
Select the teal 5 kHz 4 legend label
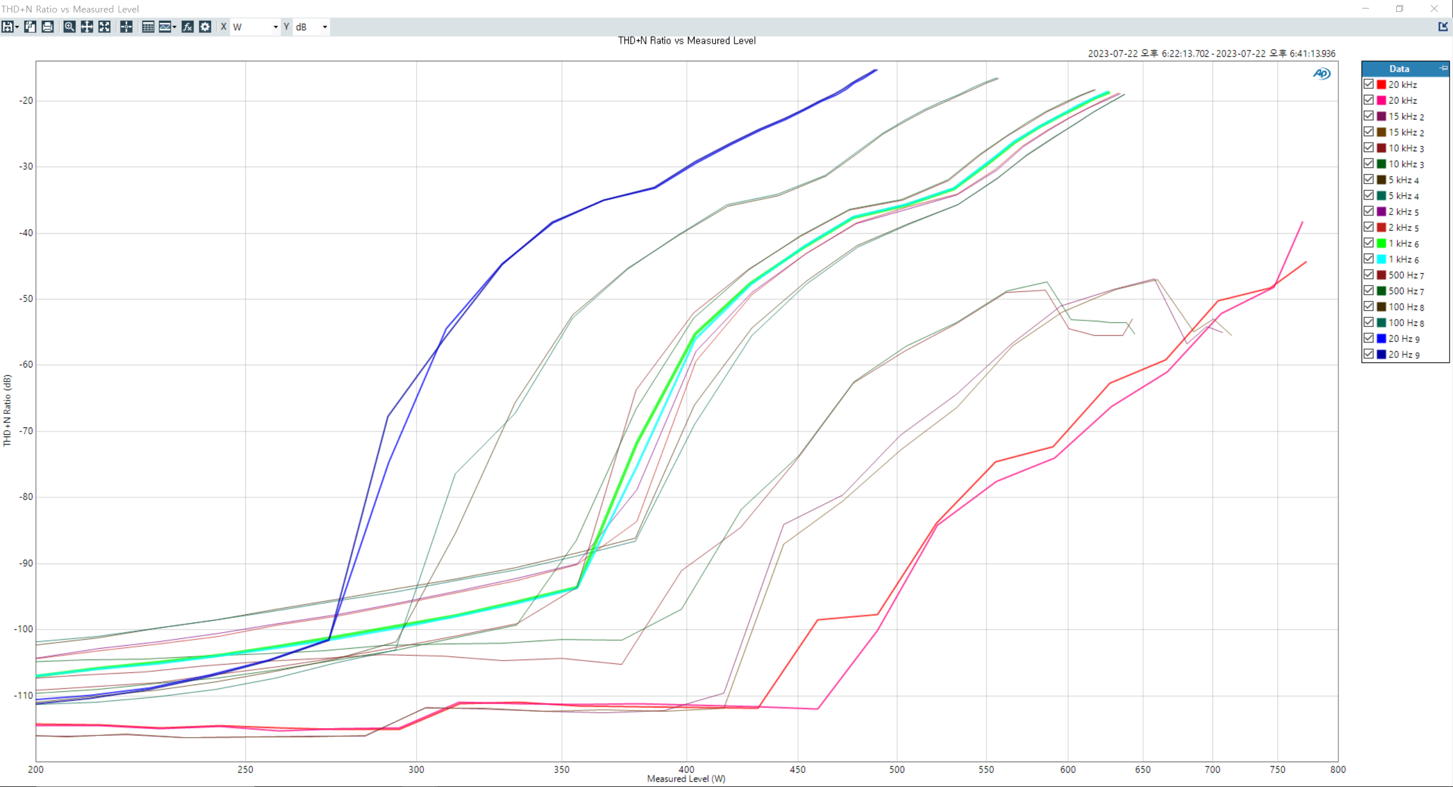1404,196
